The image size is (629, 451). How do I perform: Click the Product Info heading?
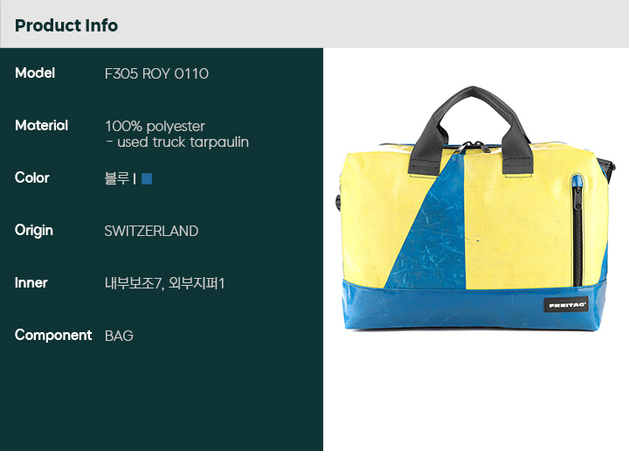[x=66, y=25]
